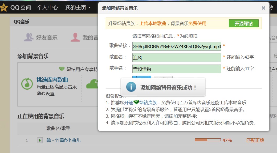Open song title 鹊 - 竹桑ft小曲儿

pyautogui.click(x=63, y=140)
